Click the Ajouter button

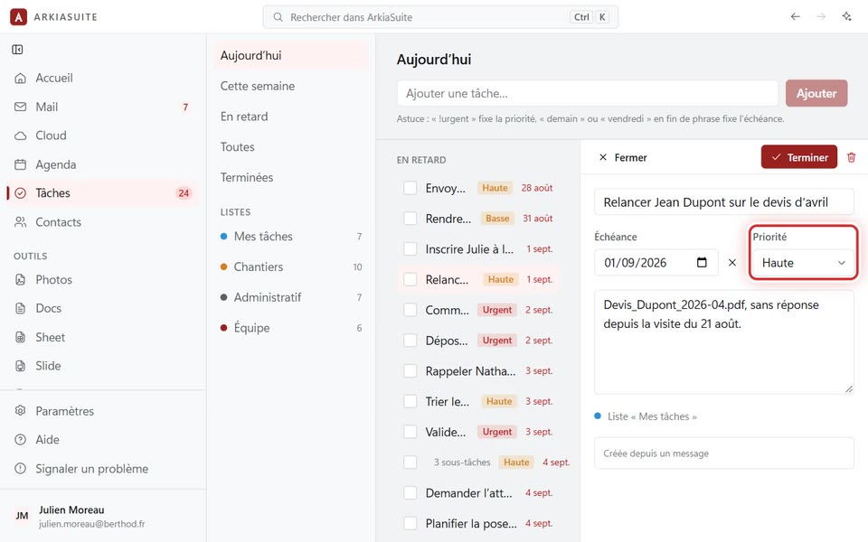816,93
